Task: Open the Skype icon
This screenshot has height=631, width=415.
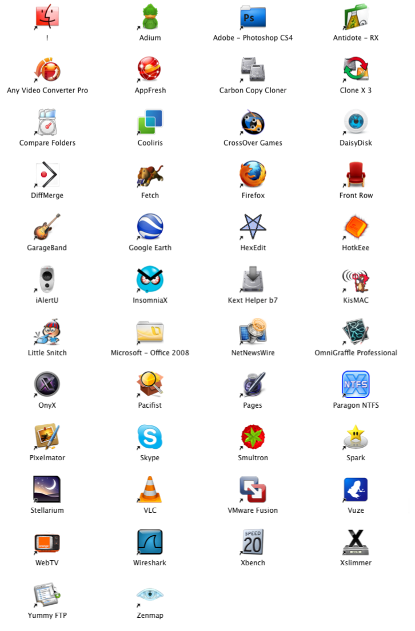Action: point(150,437)
